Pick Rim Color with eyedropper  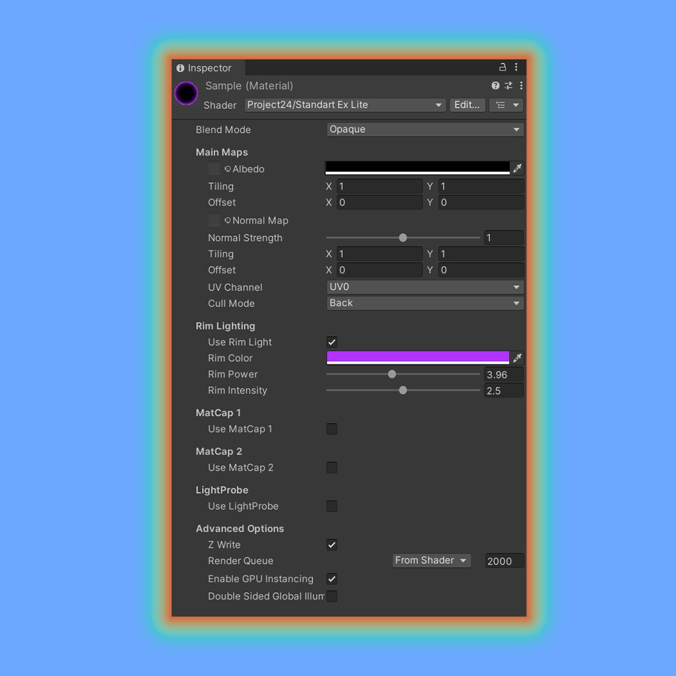517,357
